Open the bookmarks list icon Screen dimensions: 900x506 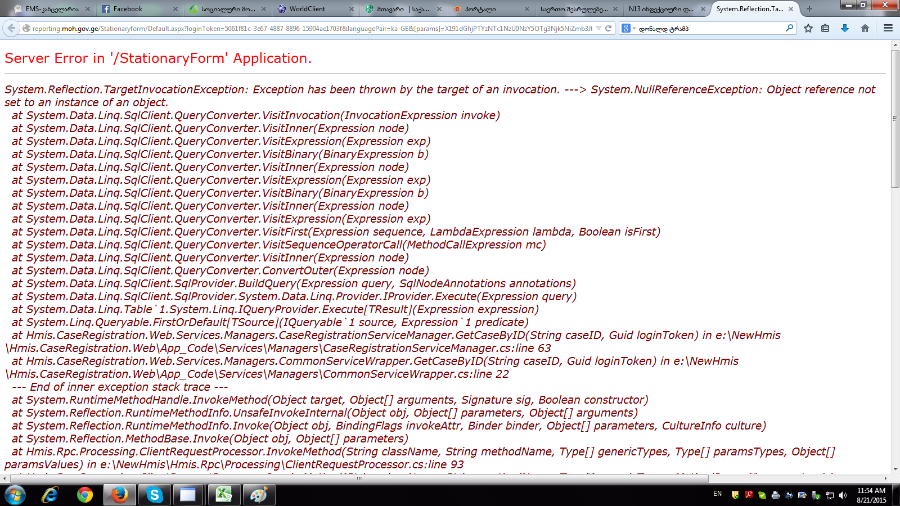(825, 28)
